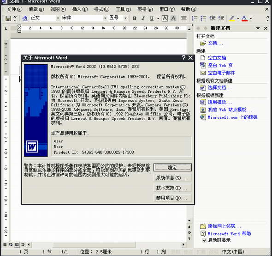272x256 pixels.
Task: Click the task pane forward arrow
Action: [x=206, y=28]
